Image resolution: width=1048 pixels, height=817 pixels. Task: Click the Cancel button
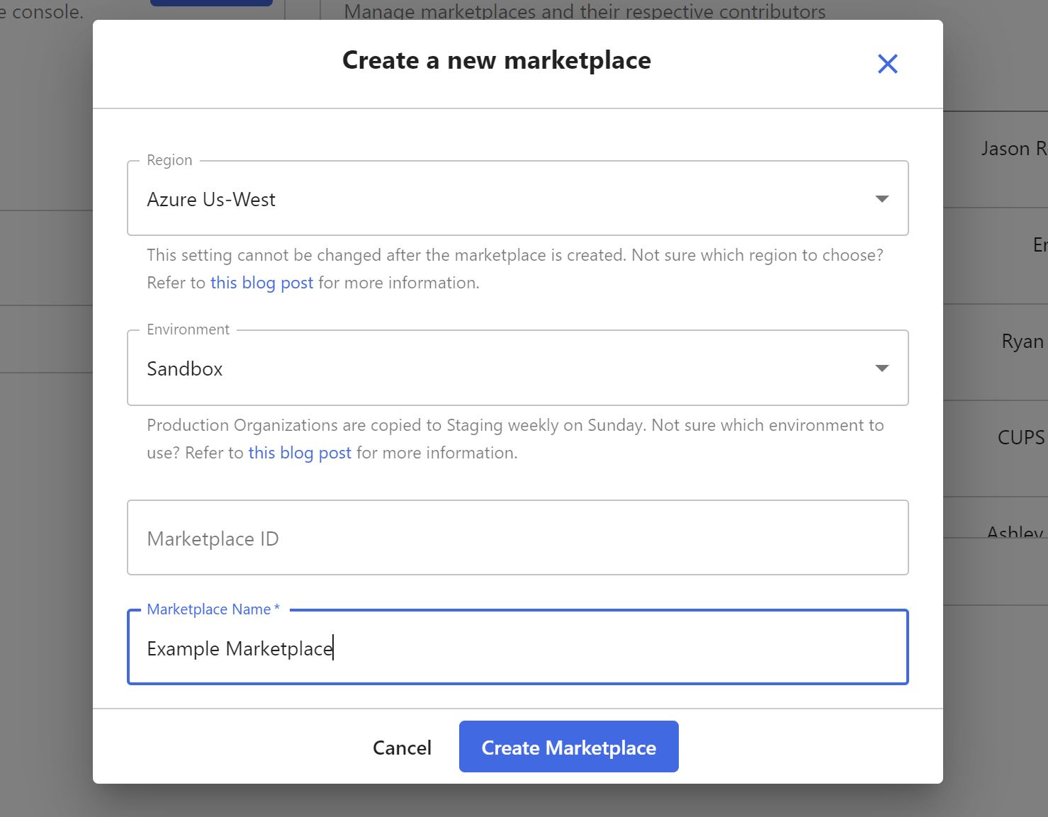402,747
